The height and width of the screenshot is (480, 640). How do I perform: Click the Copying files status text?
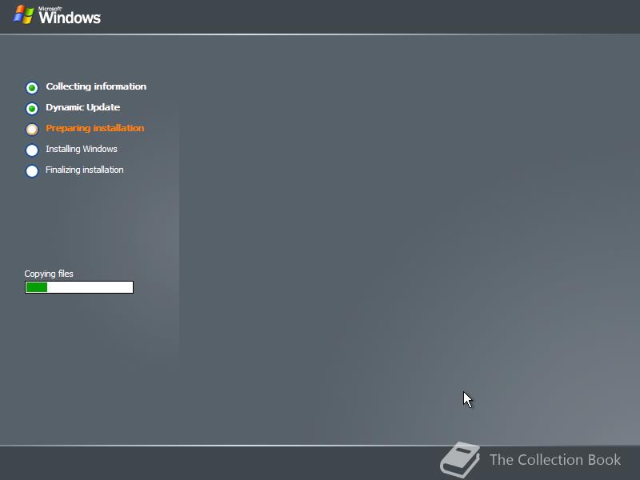[49, 274]
